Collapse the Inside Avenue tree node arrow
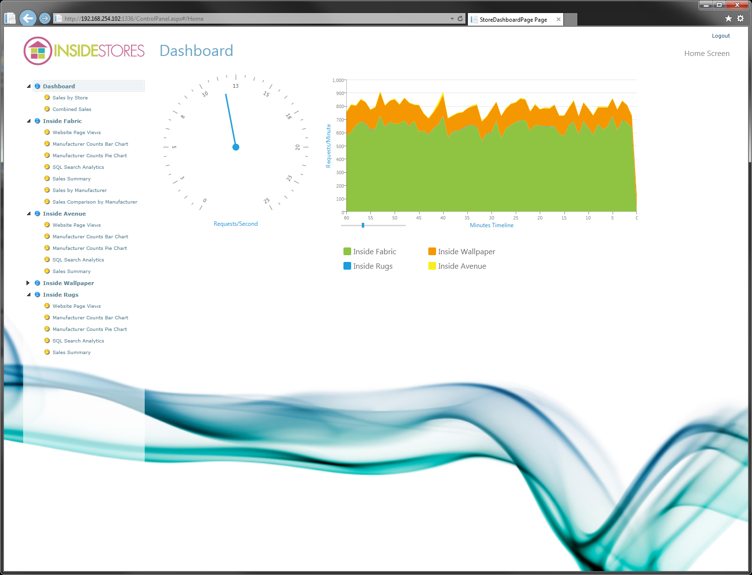The height and width of the screenshot is (575, 752). click(x=28, y=214)
